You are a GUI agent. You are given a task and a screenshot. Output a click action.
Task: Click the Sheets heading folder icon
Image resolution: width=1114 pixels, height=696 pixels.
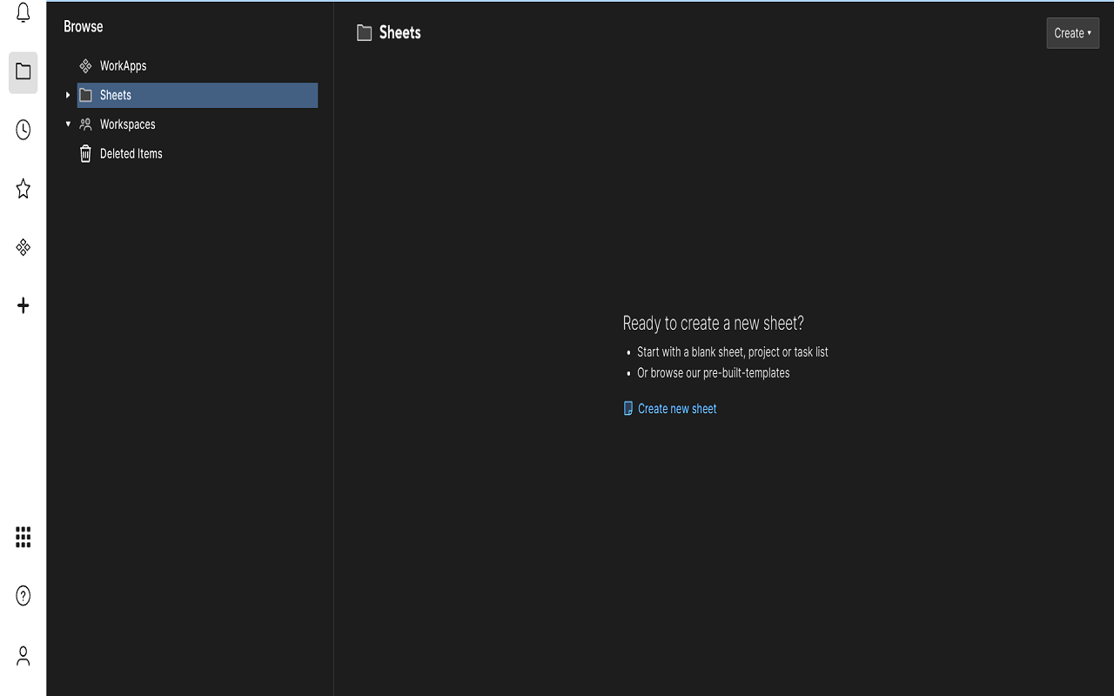point(364,32)
